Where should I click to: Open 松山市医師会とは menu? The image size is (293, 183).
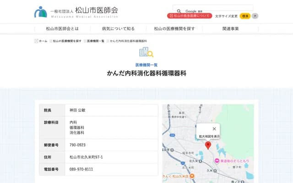point(62,28)
